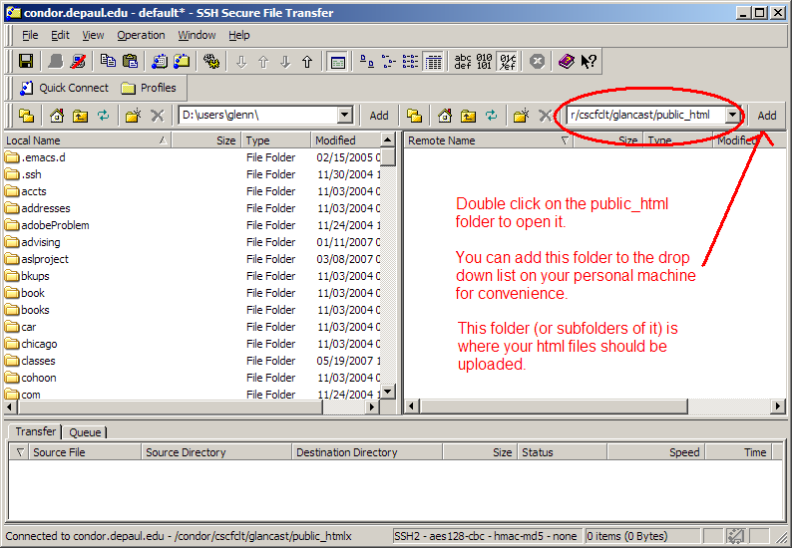Open a New Terminal Window via toolbar icon
792x548 pixels.
tap(160, 62)
